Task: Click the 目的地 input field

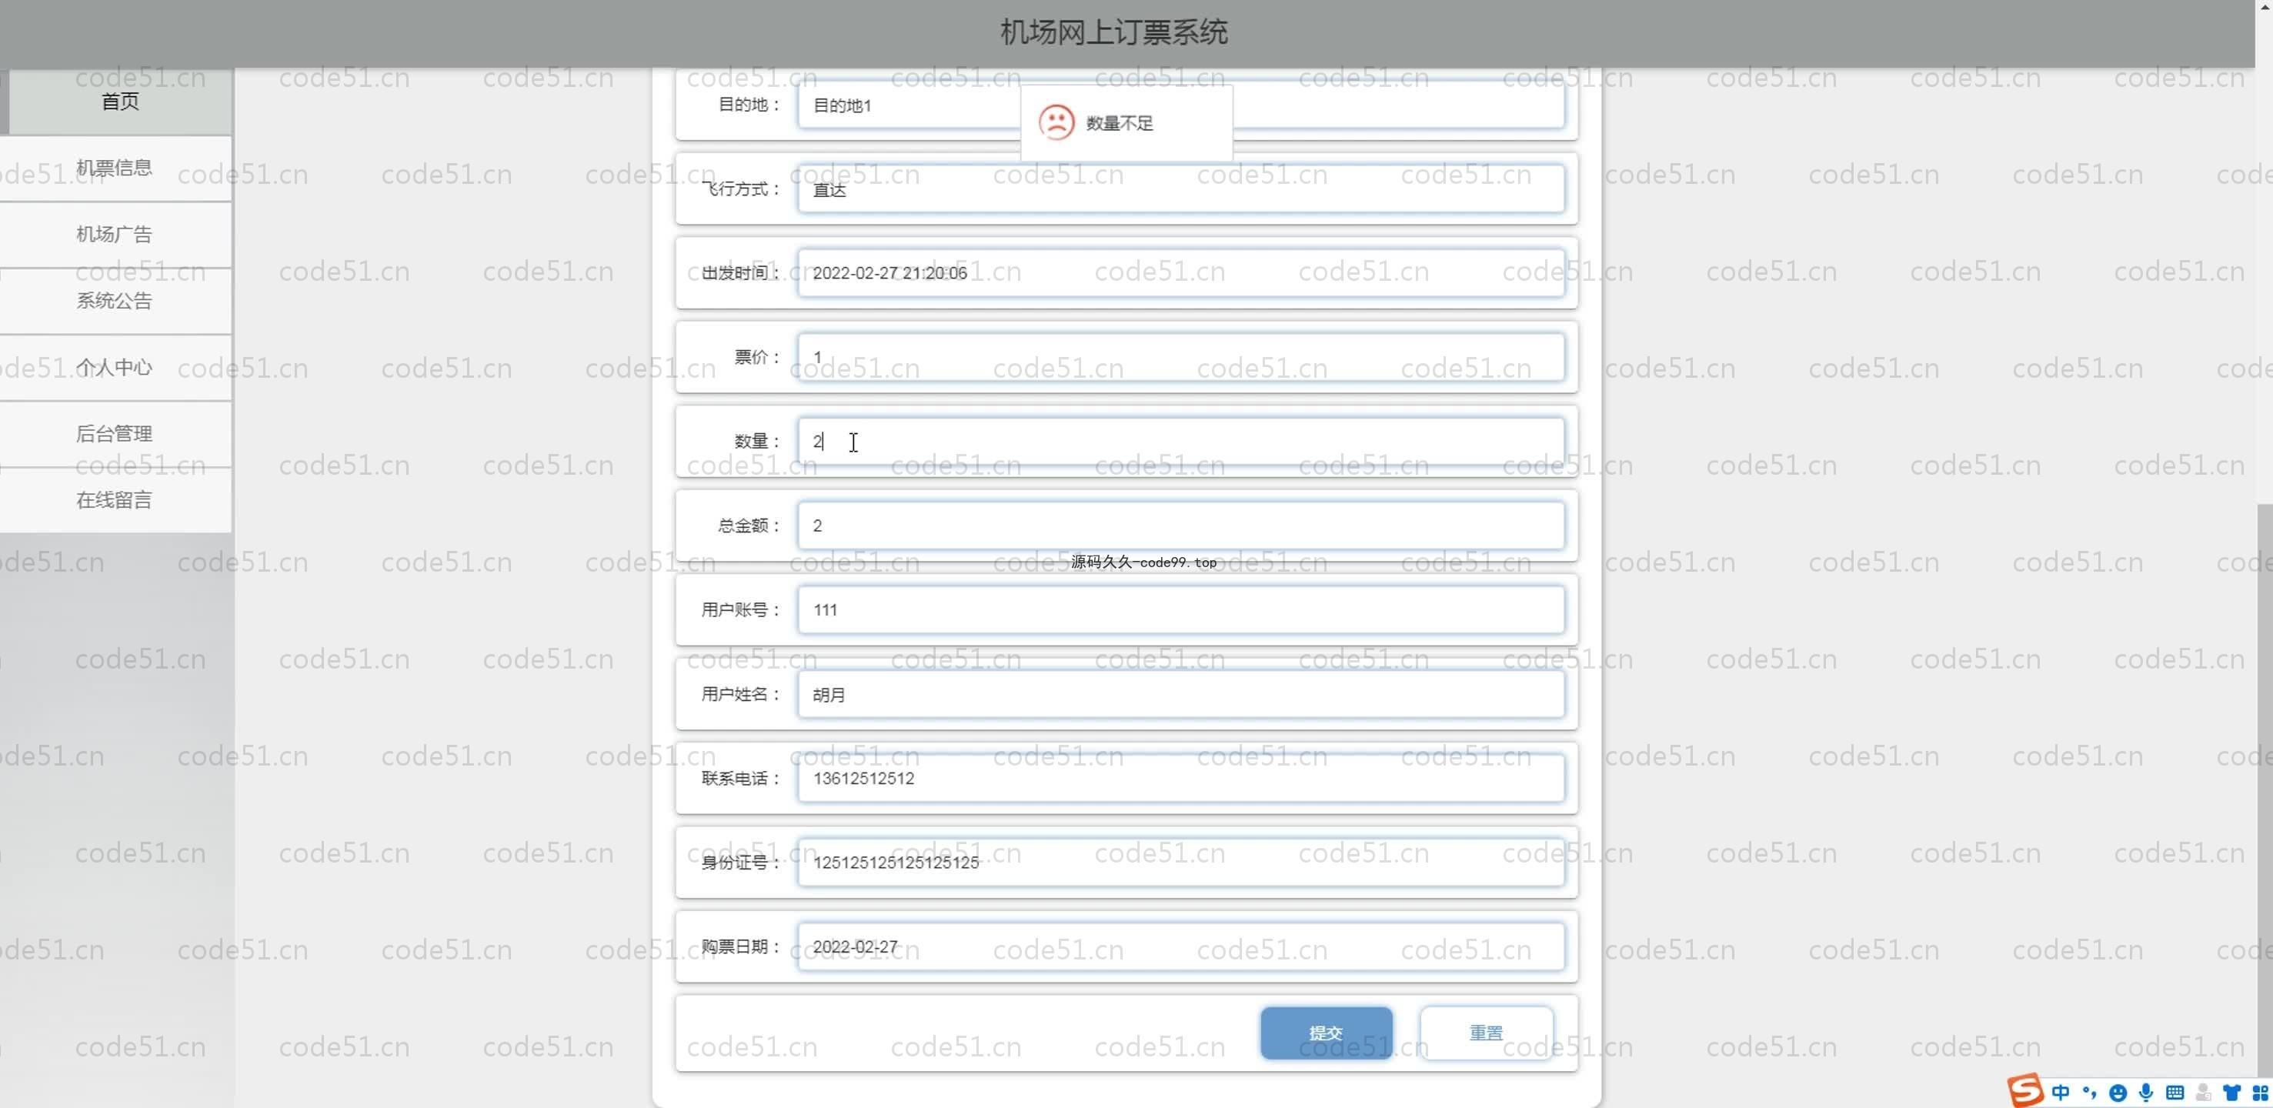Action: (x=1180, y=105)
